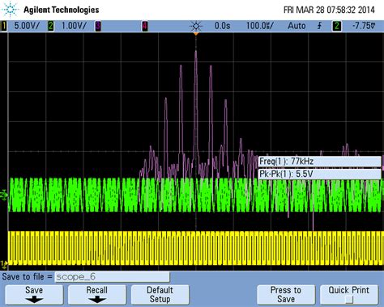The height and width of the screenshot is (307, 384).
Task: Click the channel 1 ground level marker
Action: [x=4, y=265]
